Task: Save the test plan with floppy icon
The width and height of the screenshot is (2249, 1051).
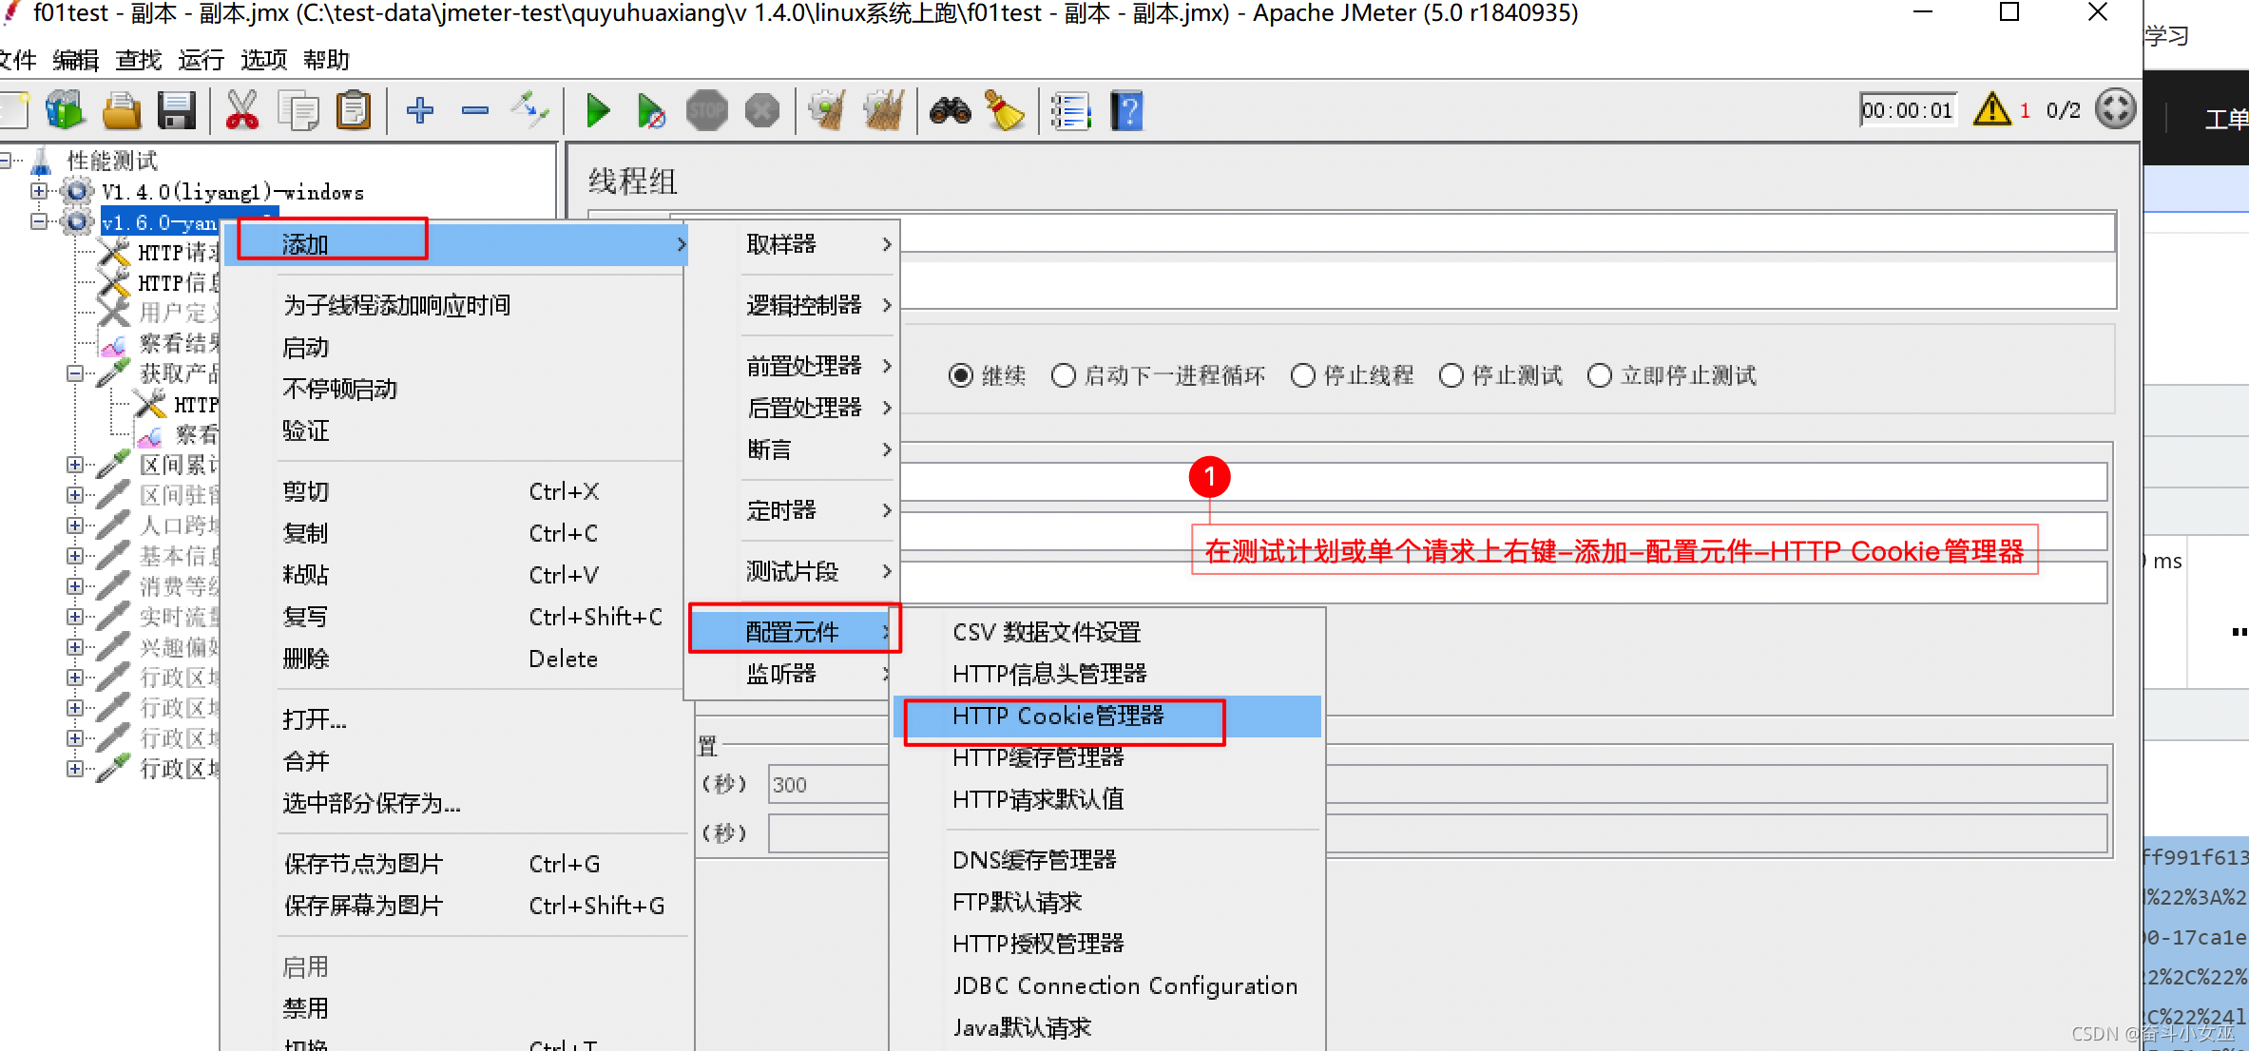Action: 177,110
